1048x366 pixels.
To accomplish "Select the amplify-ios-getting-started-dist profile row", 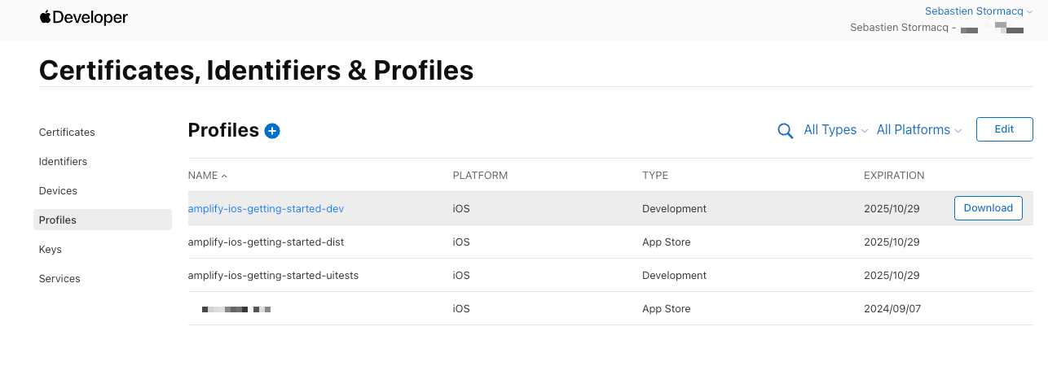I will pyautogui.click(x=266, y=242).
